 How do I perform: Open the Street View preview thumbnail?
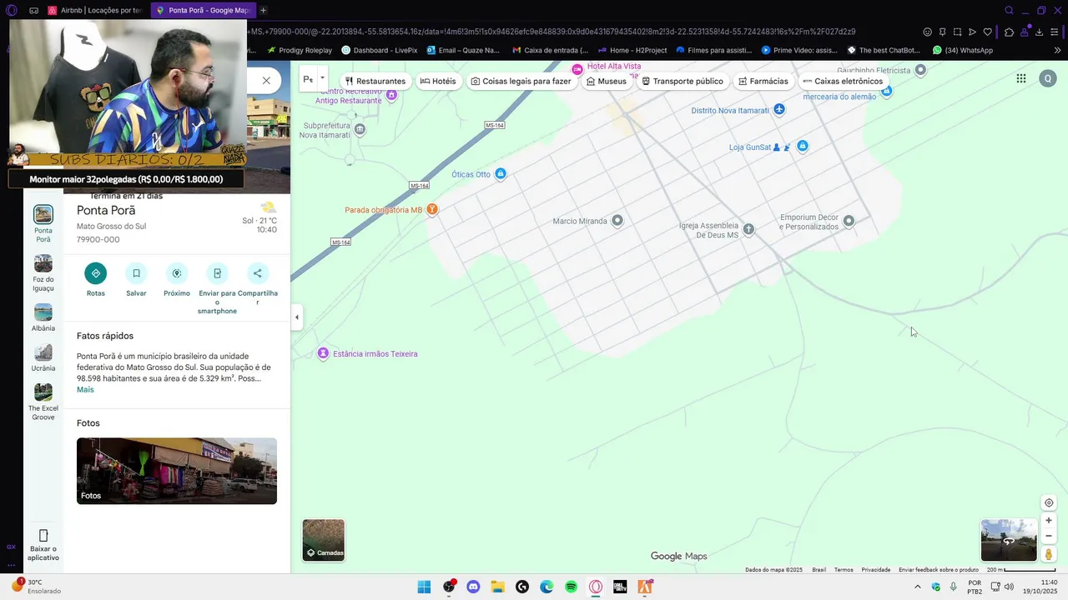[1009, 540]
